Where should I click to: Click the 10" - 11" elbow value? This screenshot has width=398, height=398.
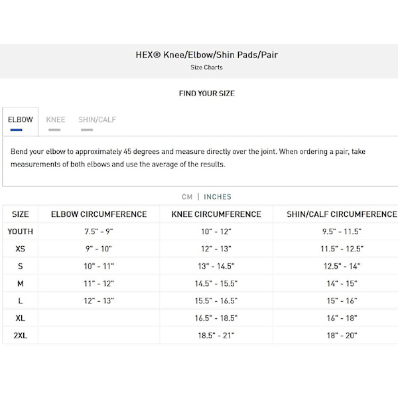[x=99, y=266]
